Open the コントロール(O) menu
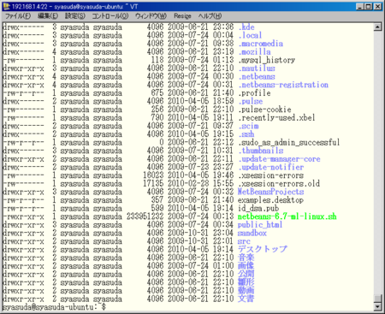Image resolution: width=385 pixels, height=314 pixels. click(x=110, y=15)
